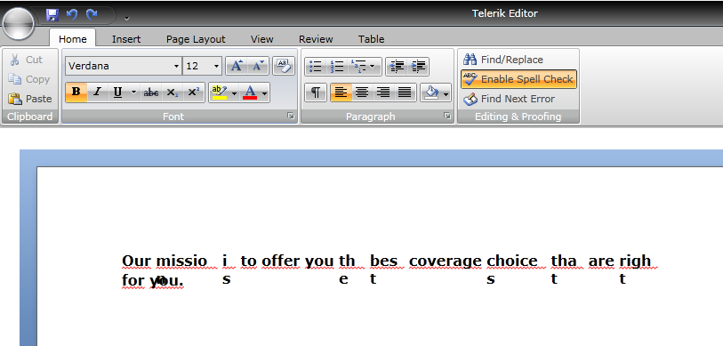Toggle Bold formatting off
Viewport: 723px width, 346px height.
(x=76, y=93)
